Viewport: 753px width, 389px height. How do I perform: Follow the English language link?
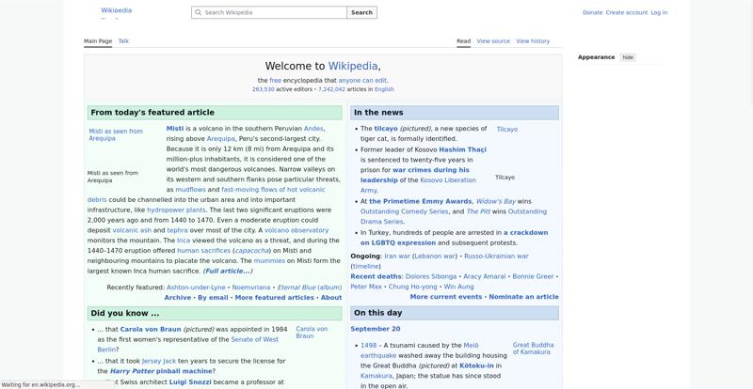[x=384, y=89]
